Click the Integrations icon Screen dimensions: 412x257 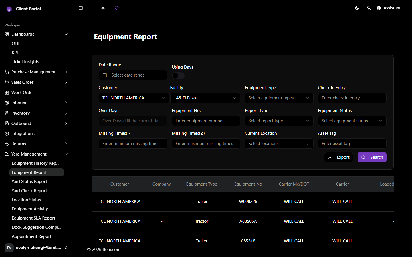(x=7, y=134)
